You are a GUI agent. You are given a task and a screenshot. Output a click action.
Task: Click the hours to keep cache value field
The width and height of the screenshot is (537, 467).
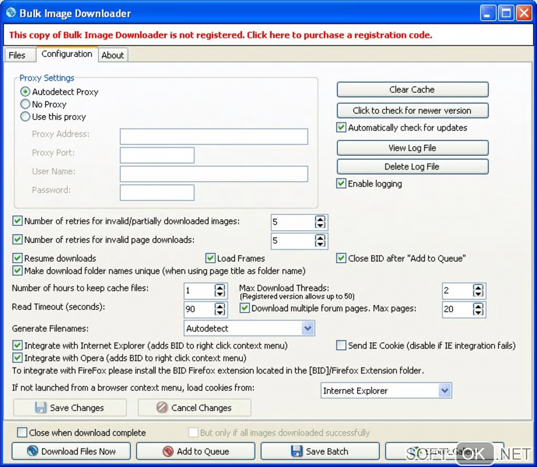coord(200,291)
